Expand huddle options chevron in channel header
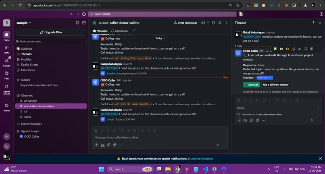Screen dimensions: 325x174 208,23
